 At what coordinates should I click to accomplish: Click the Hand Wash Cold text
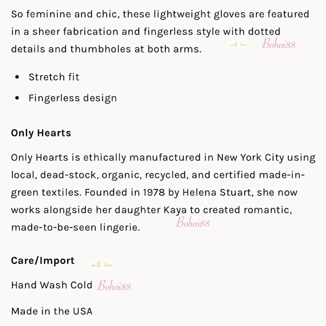pos(52,285)
